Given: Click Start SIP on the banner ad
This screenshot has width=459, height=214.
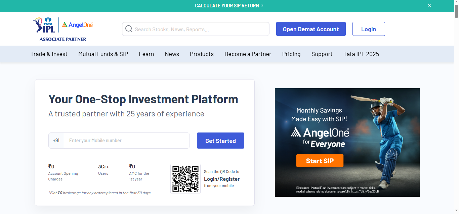Looking at the screenshot, I should tap(320, 161).
